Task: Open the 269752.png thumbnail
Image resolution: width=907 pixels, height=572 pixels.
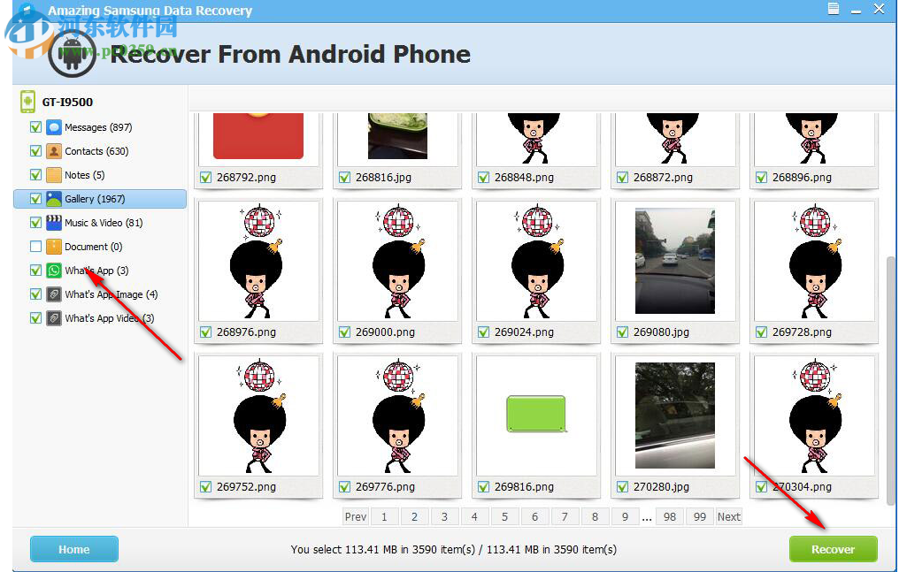Action: (258, 416)
